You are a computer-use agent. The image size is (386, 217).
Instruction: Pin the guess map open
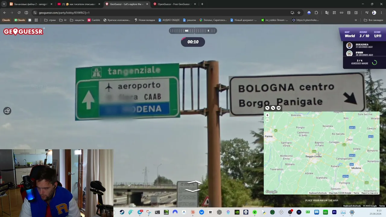coord(279,108)
